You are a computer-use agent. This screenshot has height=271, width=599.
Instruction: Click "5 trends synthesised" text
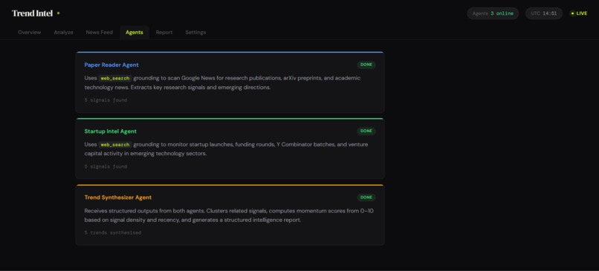[113, 233]
